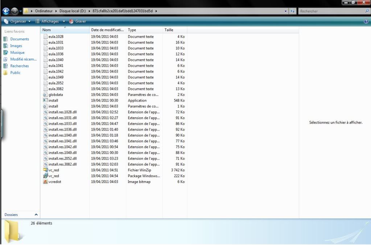Select the globdata settings file icon
The image size is (371, 245).
tap(45, 95)
